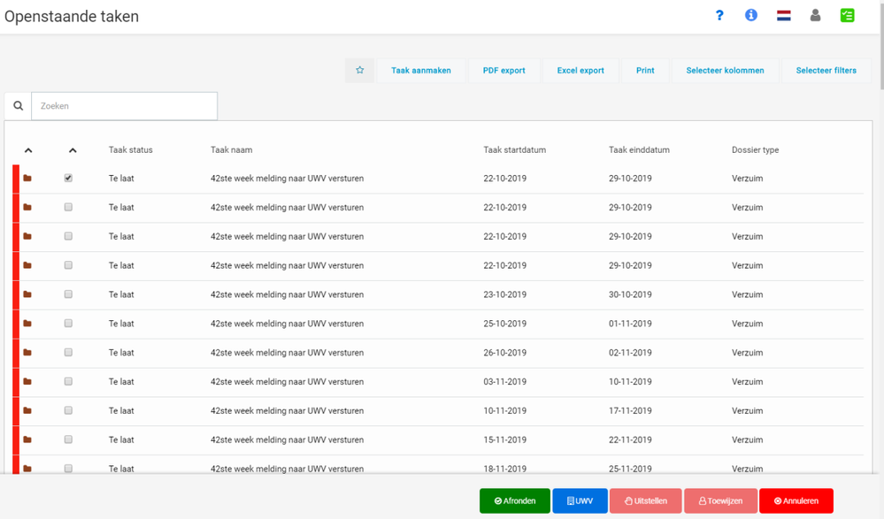
Task: Click the blue information icon
Action: (751, 15)
